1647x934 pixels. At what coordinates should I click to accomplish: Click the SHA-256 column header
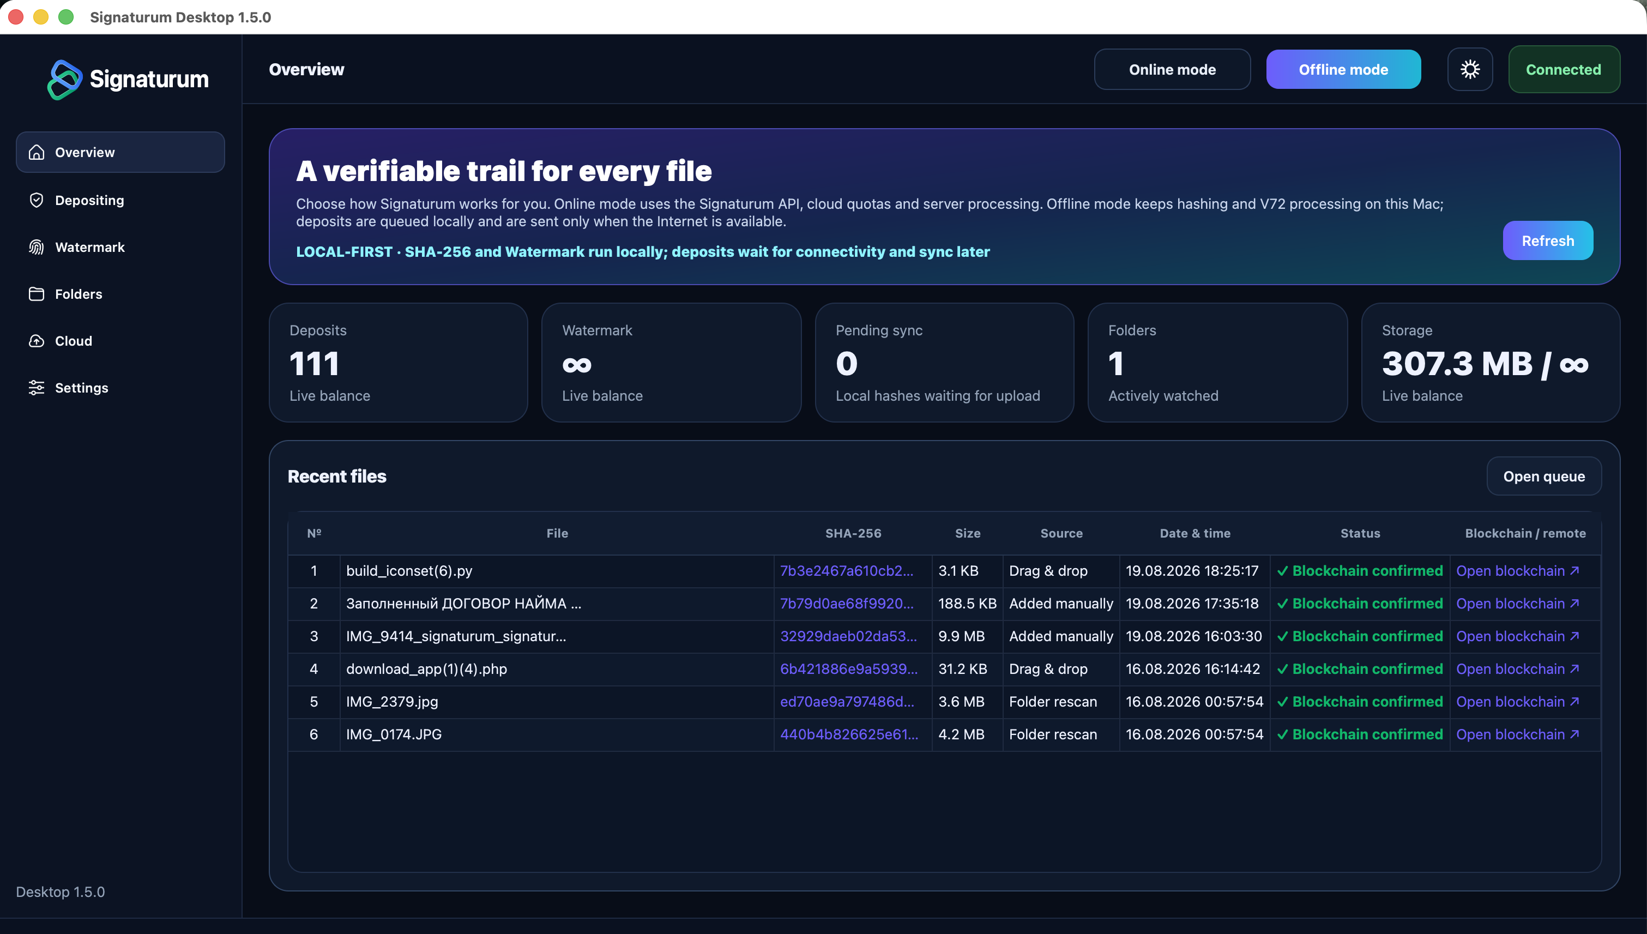(853, 533)
